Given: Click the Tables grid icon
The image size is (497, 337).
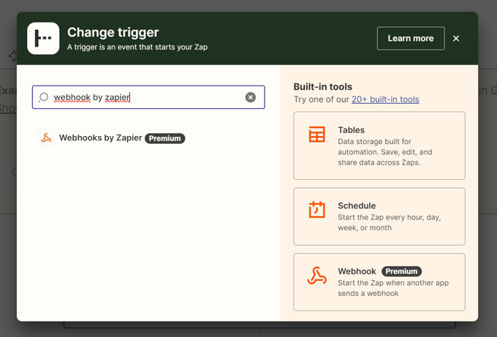Looking at the screenshot, I should click(x=316, y=134).
